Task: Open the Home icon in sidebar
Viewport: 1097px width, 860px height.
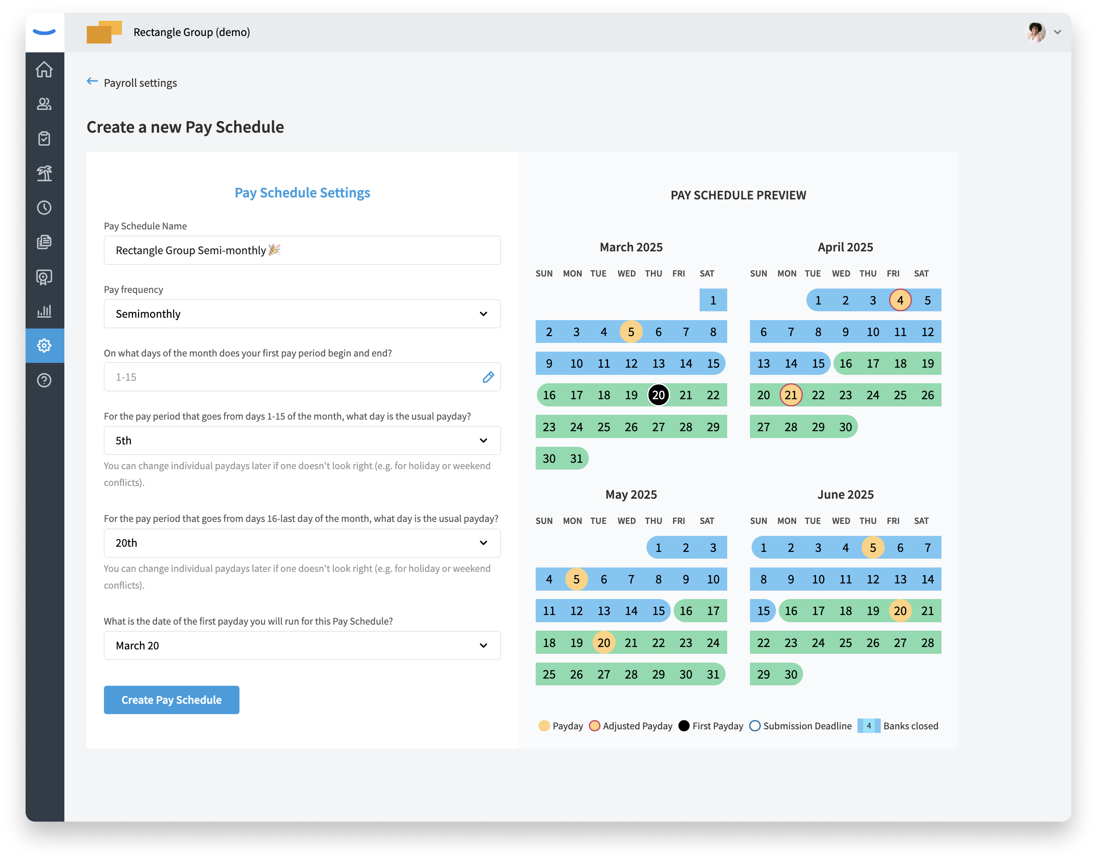Action: pos(44,70)
